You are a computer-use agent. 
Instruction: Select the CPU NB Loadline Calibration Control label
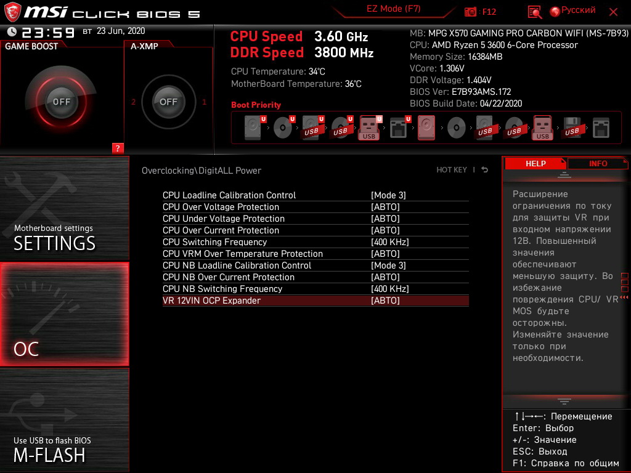pyautogui.click(x=237, y=265)
